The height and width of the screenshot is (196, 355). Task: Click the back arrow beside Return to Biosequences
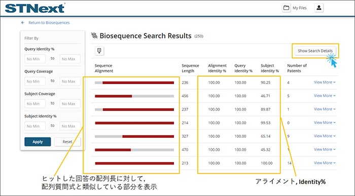23,23
